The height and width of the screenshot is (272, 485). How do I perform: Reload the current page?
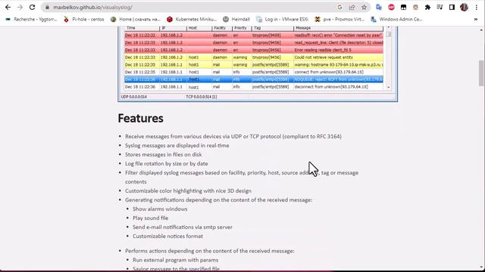32,7
